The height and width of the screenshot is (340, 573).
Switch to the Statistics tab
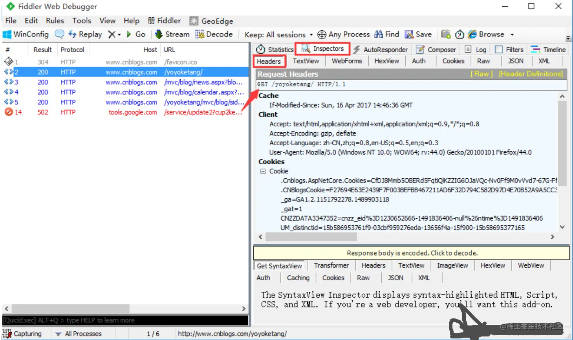[x=275, y=49]
